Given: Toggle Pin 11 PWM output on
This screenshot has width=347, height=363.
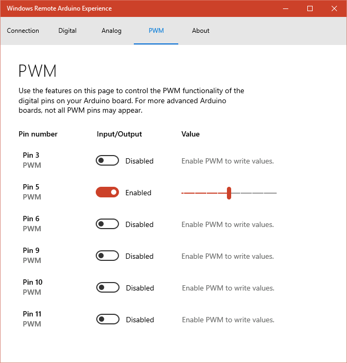Looking at the screenshot, I should click(108, 320).
